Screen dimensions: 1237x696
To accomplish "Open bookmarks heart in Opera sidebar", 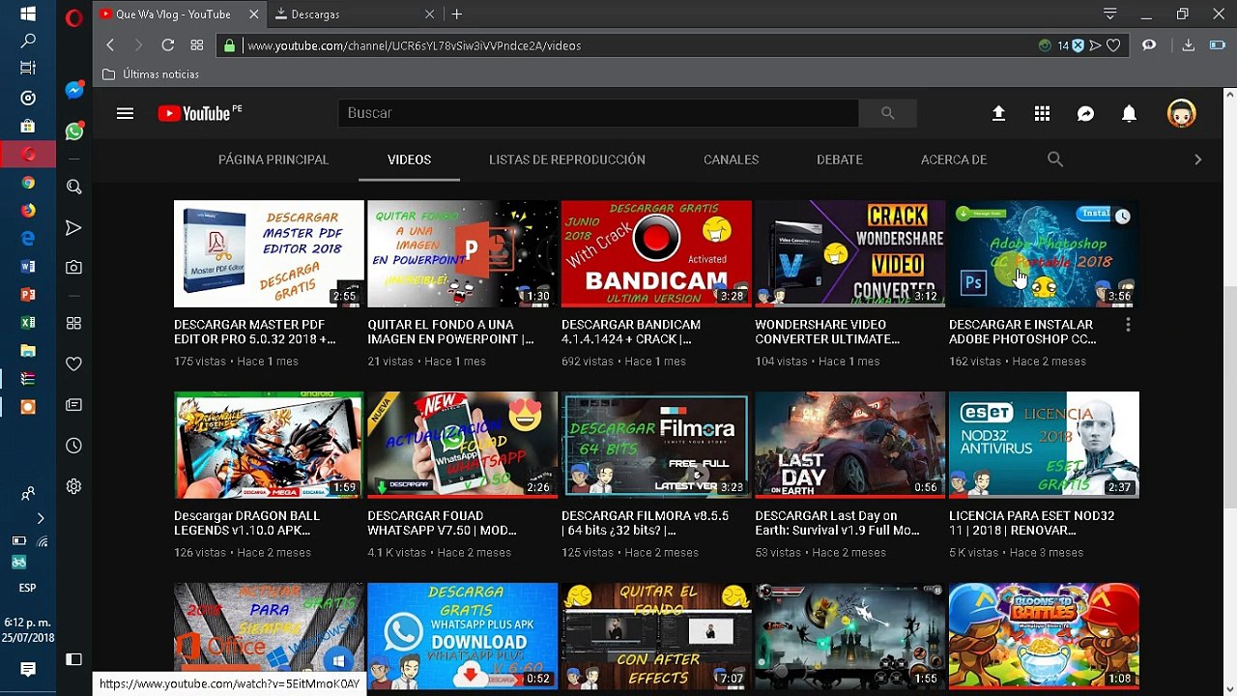I will (74, 363).
